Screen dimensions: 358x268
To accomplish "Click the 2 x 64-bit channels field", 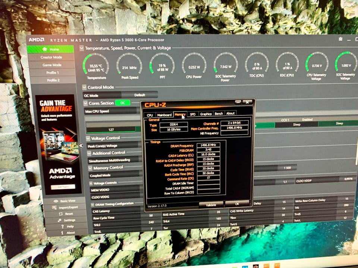I will [234, 122].
